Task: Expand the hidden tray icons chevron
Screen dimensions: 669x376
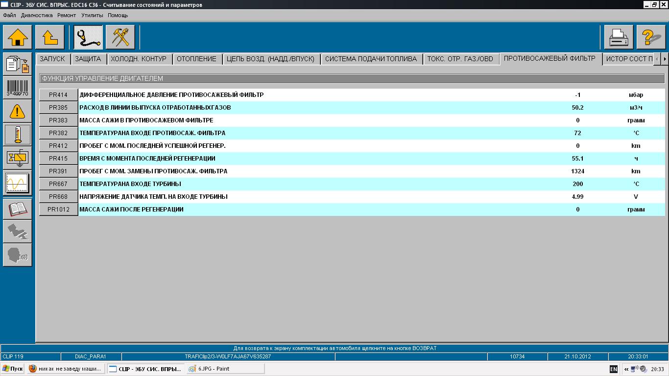Action: click(626, 369)
